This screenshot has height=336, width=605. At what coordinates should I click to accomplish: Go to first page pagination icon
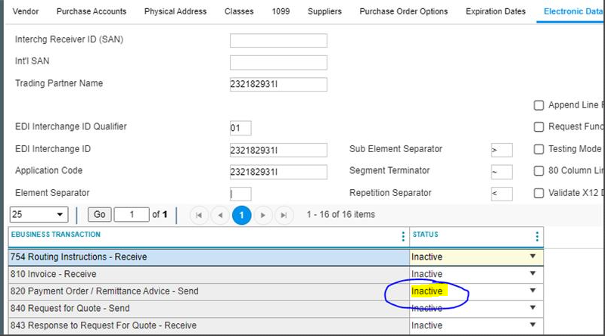(199, 215)
